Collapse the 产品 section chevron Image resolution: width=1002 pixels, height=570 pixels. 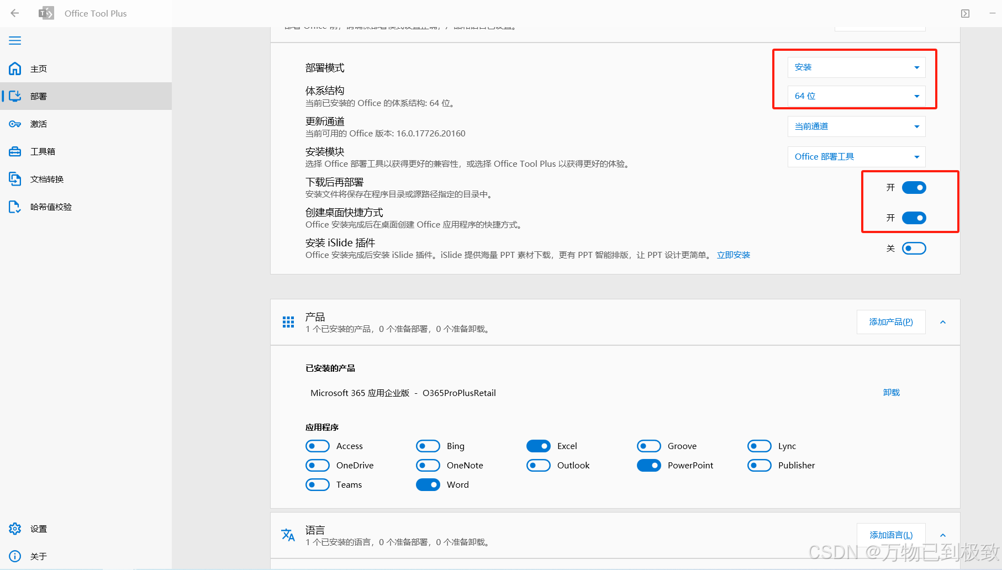coord(943,322)
